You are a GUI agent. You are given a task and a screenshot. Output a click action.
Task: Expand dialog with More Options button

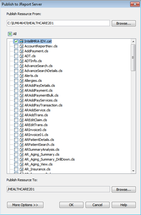click(x=25, y=205)
